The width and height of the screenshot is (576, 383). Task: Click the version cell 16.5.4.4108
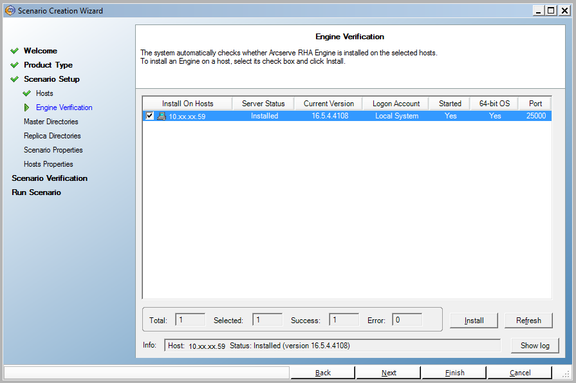[x=330, y=116]
